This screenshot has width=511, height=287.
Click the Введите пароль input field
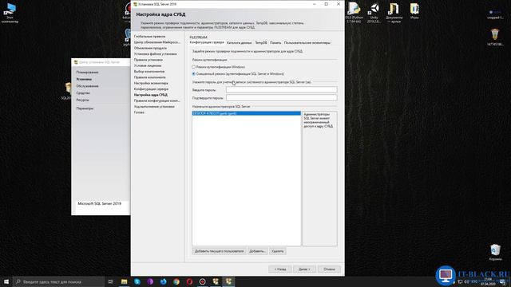point(282,90)
